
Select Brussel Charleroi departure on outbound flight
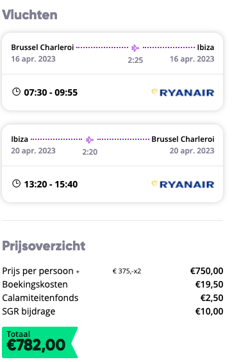click(x=42, y=47)
